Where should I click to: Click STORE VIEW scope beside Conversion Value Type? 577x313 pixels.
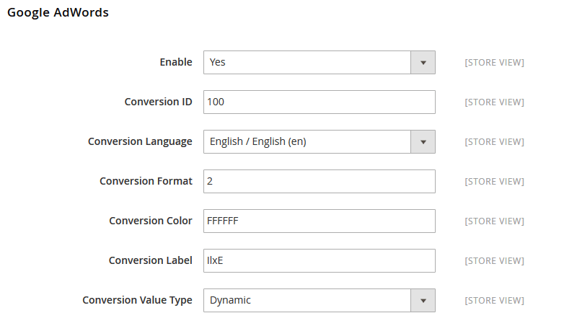tap(494, 301)
